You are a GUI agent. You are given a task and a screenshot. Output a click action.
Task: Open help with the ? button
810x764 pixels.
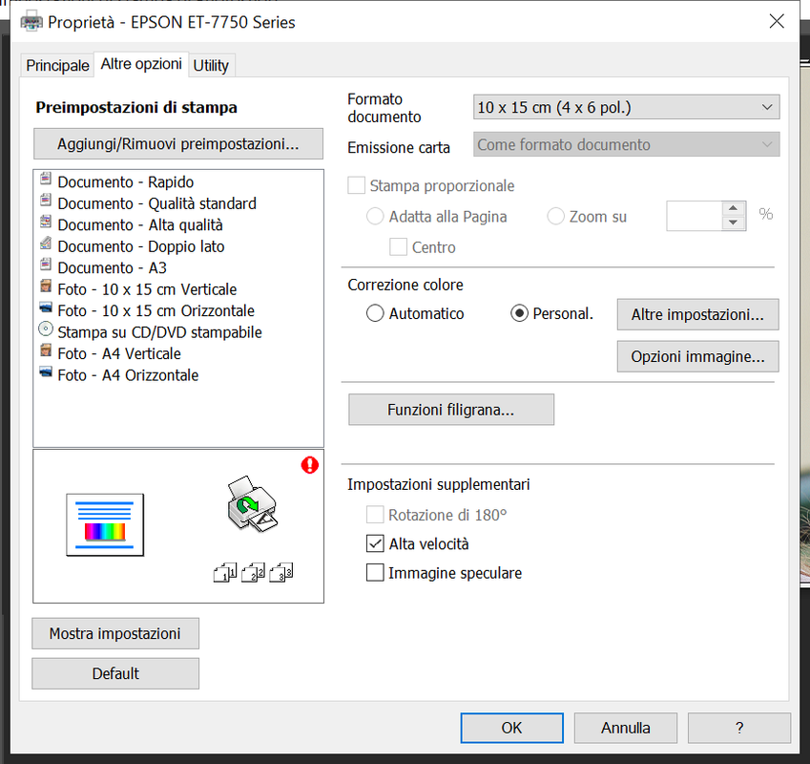(x=739, y=728)
